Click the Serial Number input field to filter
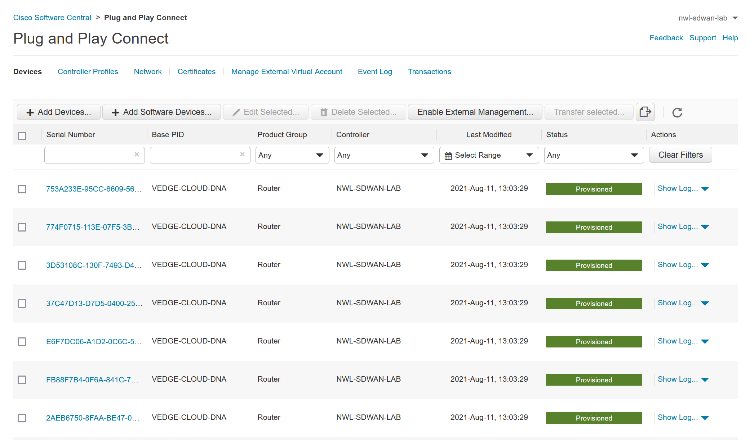 tap(93, 155)
